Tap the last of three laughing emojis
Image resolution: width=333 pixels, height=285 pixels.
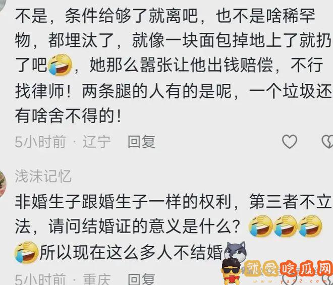pyautogui.click(x=310, y=226)
